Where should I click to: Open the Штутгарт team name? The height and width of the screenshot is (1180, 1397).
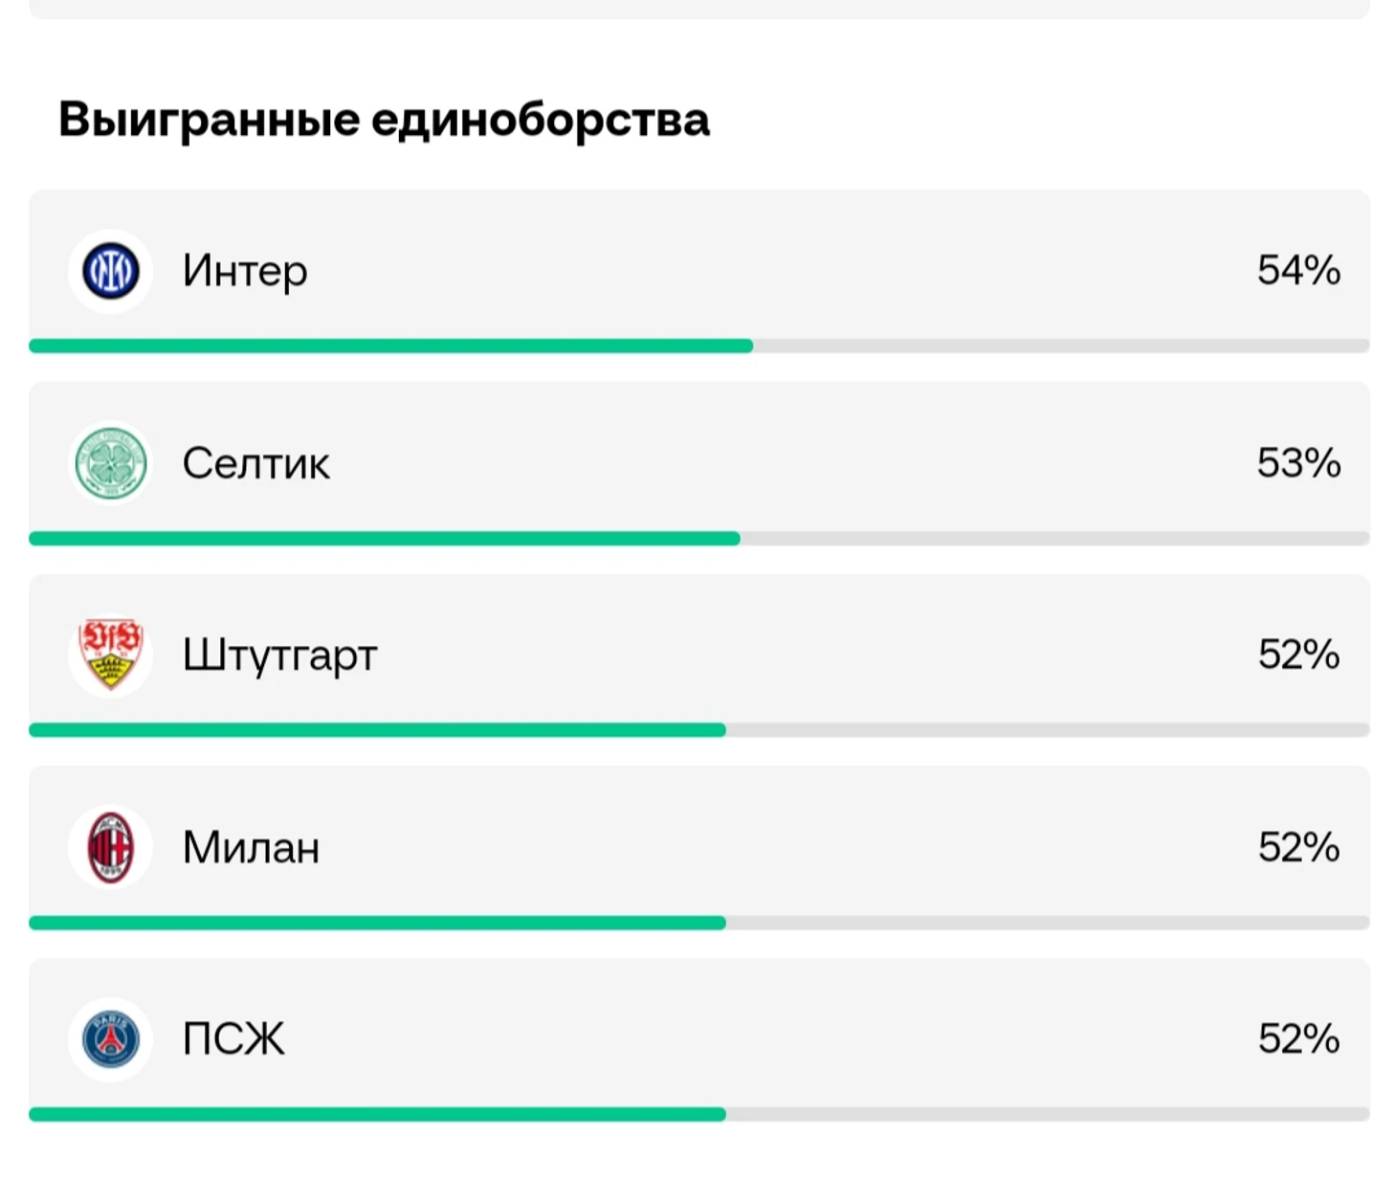(279, 657)
